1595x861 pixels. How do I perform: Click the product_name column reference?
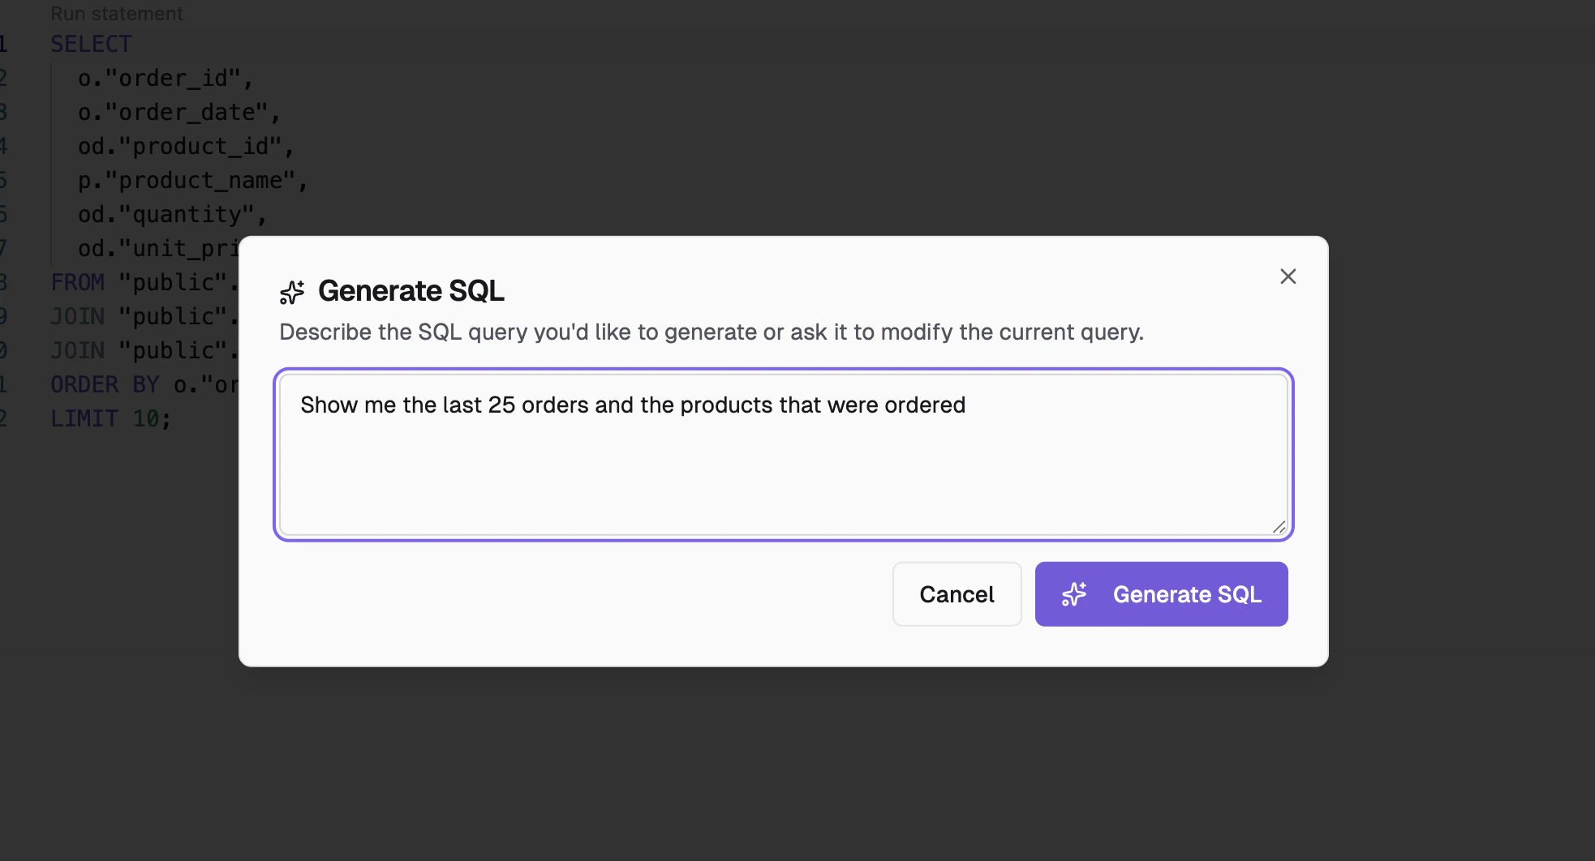195,180
